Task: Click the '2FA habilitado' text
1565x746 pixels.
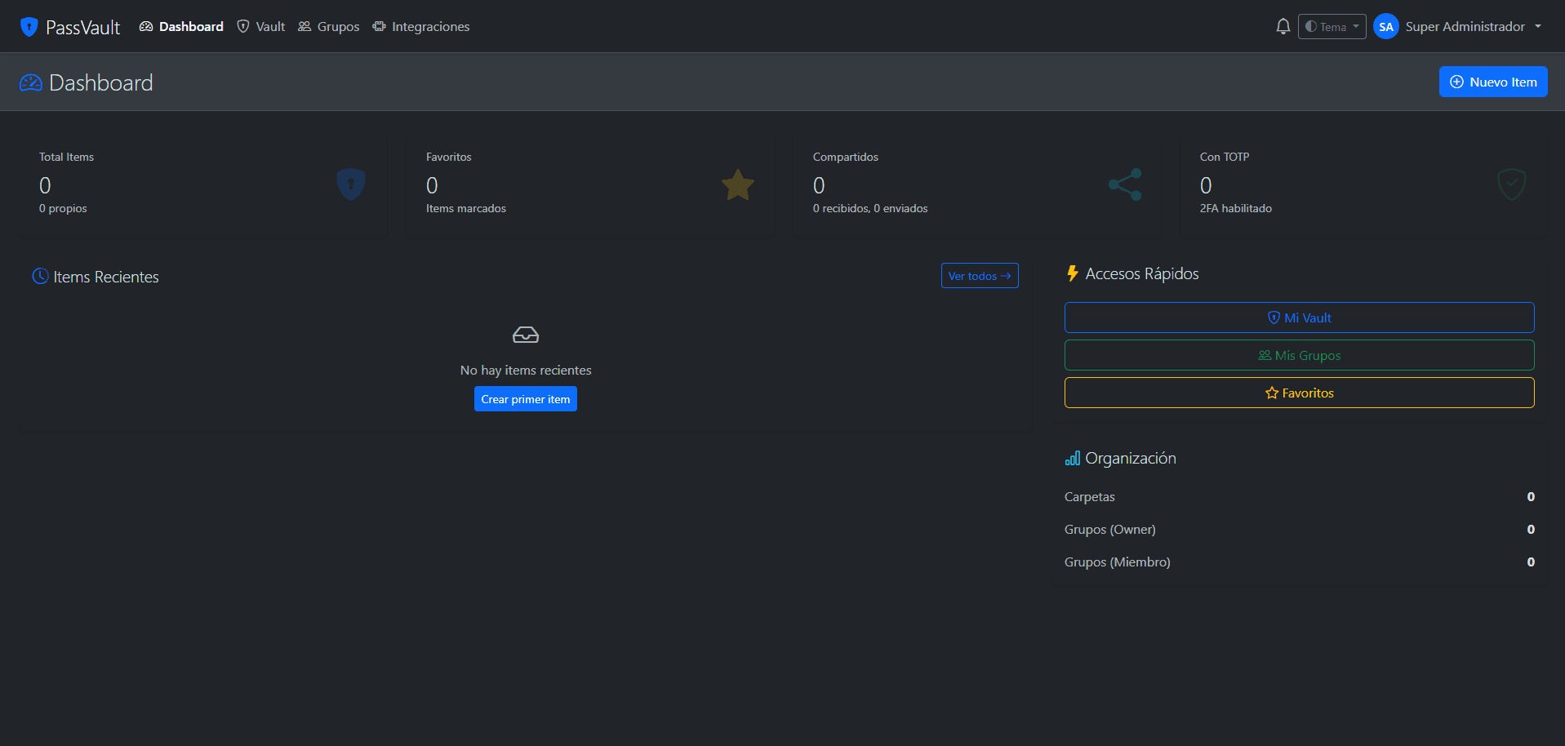Action: 1235,208
